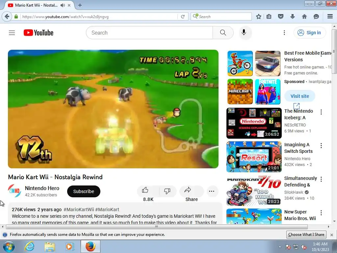The width and height of the screenshot is (337, 253).
Task: Open Nintendo Hero channel avatar
Action: pos(14,191)
